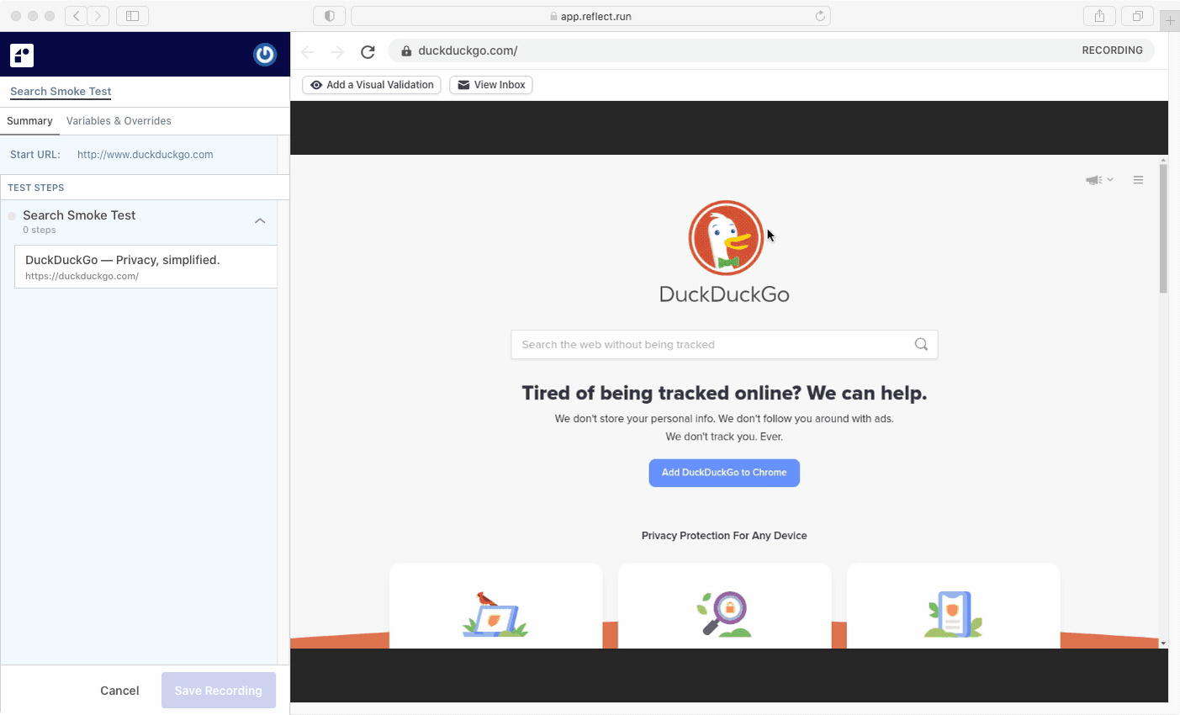The height and width of the screenshot is (715, 1180).
Task: Open the DuckDuckGo hamburger menu
Action: 1138,180
